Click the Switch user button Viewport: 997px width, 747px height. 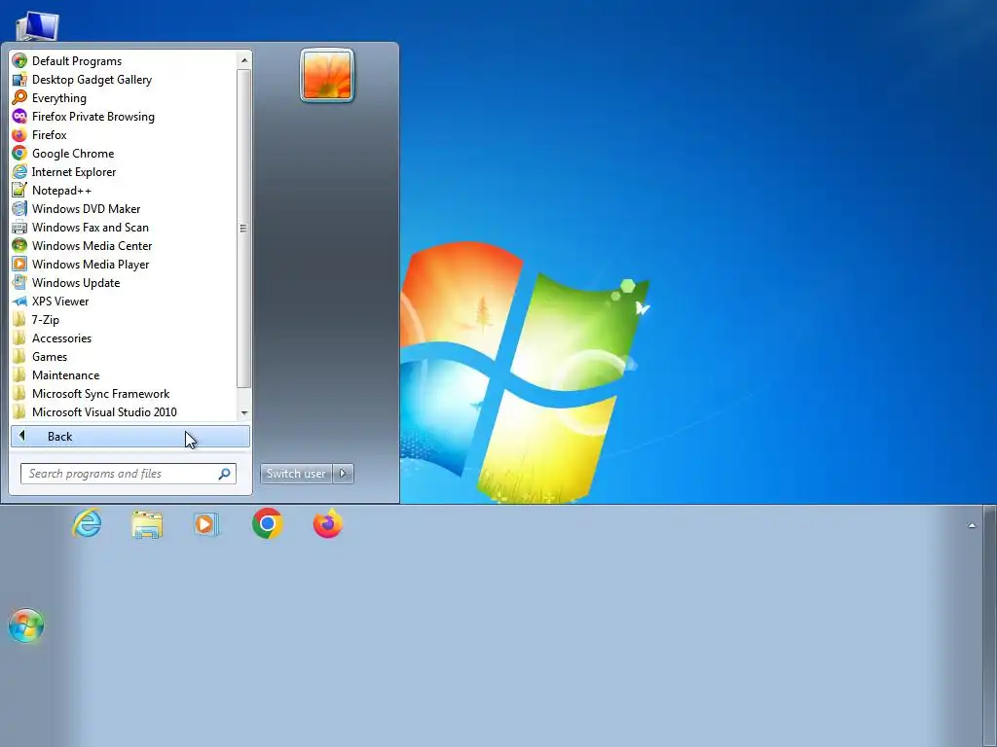click(296, 474)
